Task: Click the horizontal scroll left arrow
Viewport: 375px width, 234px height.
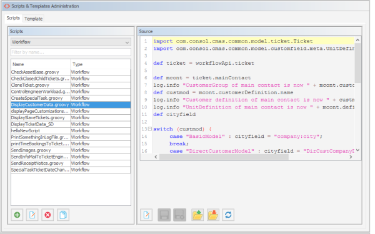Action: [156, 157]
